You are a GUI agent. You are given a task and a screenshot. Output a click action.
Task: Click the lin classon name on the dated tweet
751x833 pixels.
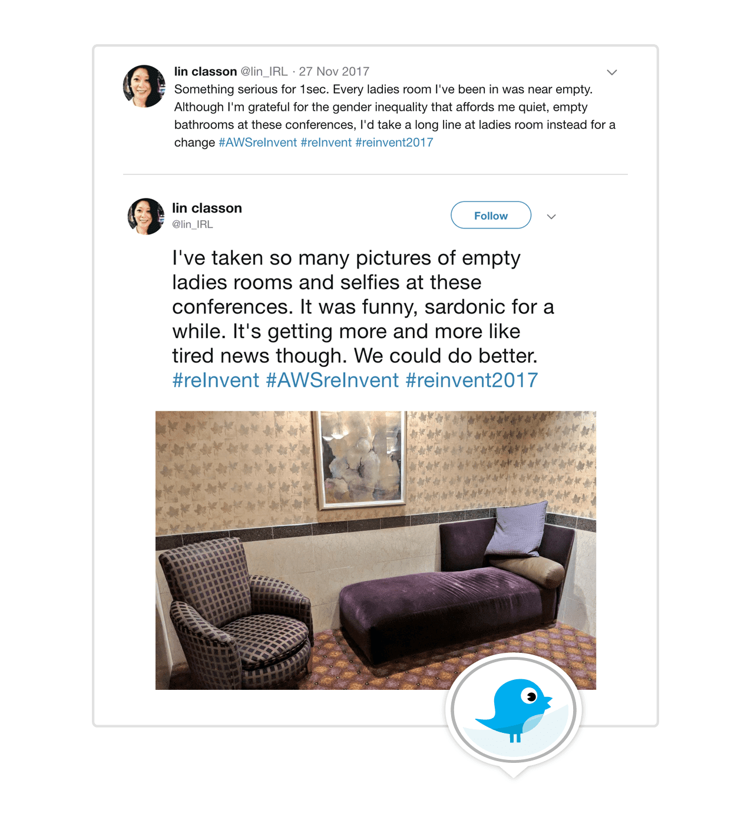point(206,71)
